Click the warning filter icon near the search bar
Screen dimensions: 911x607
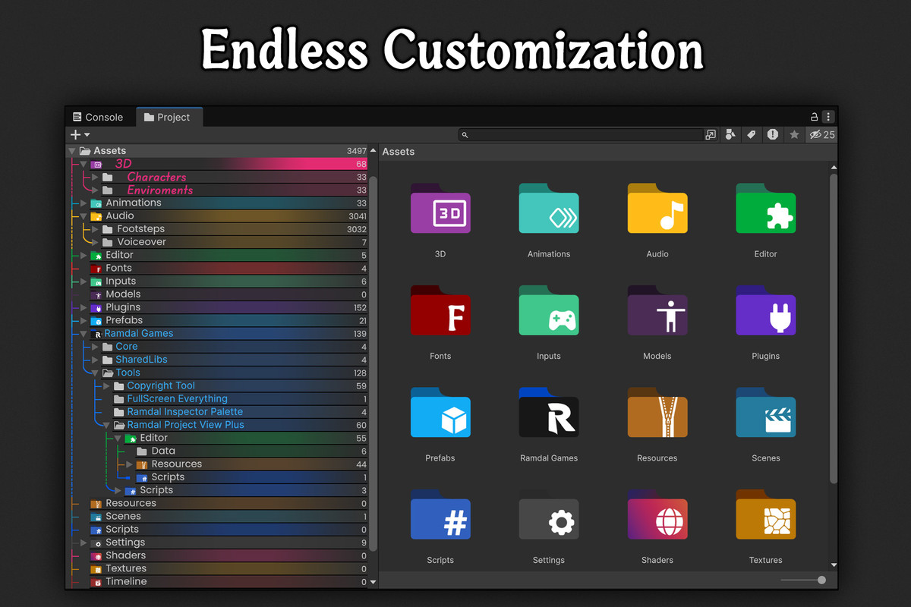coord(771,134)
